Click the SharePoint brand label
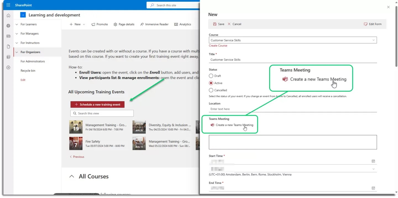Screen dimensions: 398x198 (23, 5)
